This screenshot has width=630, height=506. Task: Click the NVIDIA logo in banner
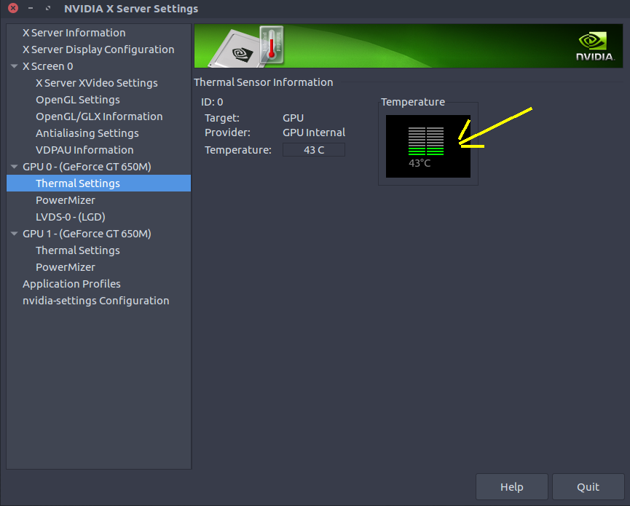pos(594,47)
